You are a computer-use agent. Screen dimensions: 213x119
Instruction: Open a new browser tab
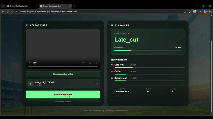(x=75, y=6)
